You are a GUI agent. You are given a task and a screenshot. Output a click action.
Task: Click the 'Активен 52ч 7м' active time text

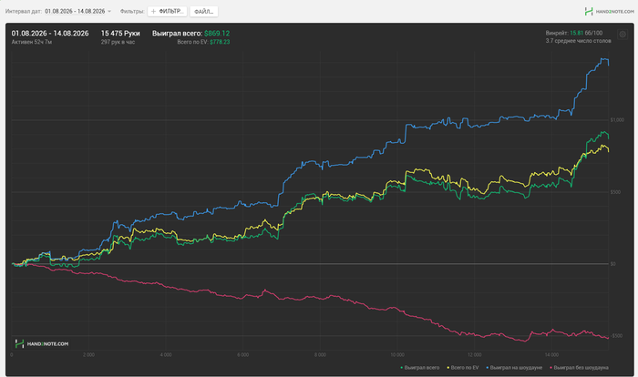click(x=31, y=42)
